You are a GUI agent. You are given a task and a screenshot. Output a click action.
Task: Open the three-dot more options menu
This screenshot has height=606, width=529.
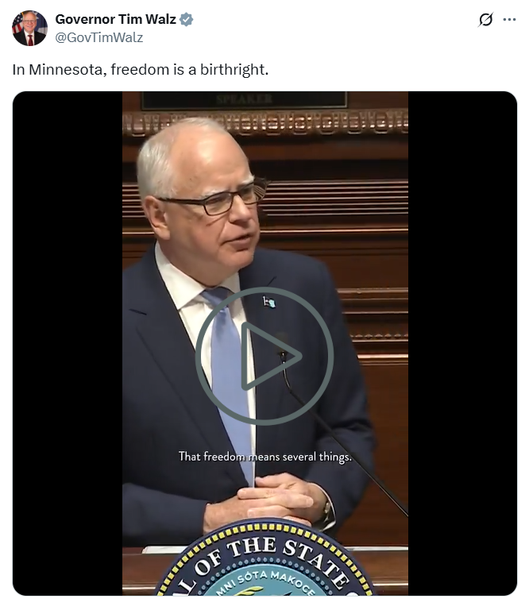pyautogui.click(x=509, y=19)
